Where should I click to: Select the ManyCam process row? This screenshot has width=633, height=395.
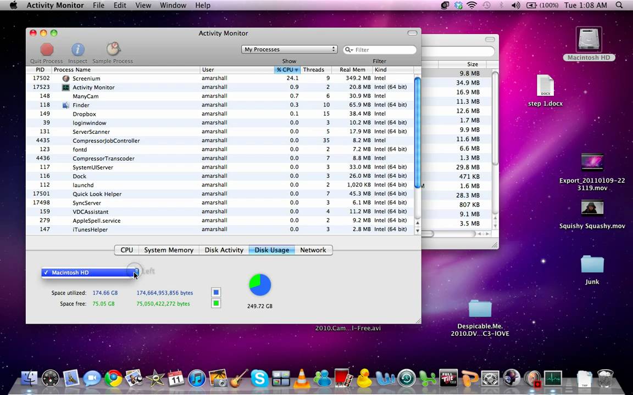tap(220, 96)
